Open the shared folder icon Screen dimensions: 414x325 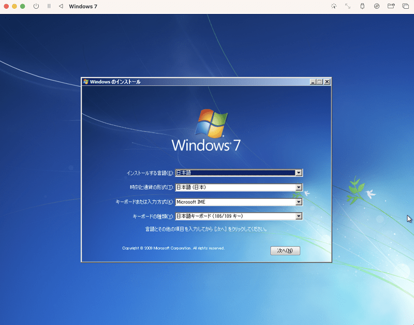click(391, 6)
